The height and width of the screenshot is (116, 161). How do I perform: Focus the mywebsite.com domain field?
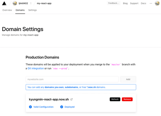click(72, 79)
